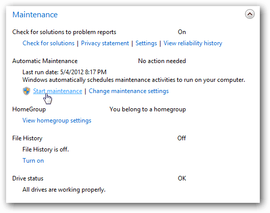Click the 'Check for solutions to problem reports' label
This screenshot has height=213, width=270.
coord(64,32)
